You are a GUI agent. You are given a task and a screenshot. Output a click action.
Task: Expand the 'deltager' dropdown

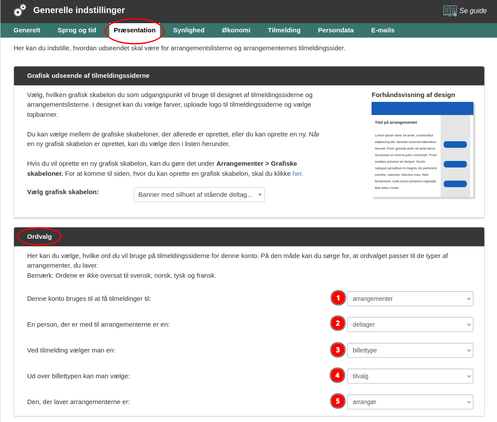point(410,324)
